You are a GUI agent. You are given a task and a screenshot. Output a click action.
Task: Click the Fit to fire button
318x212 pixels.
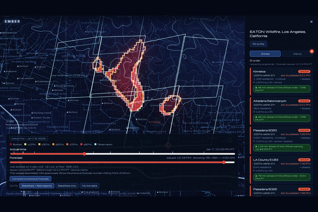(258, 44)
